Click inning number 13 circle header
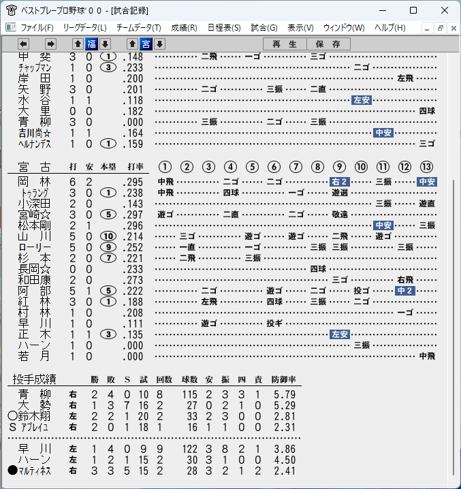Image resolution: width=461 pixels, height=489 pixels. point(426,167)
